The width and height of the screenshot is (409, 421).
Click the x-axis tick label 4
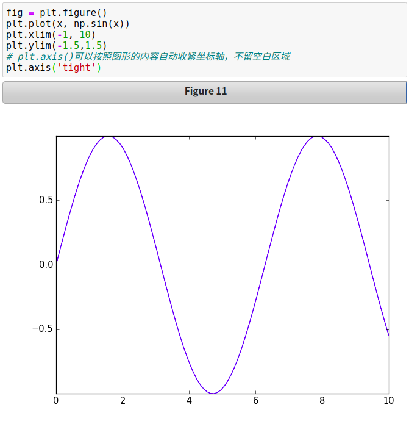pyautogui.click(x=189, y=401)
